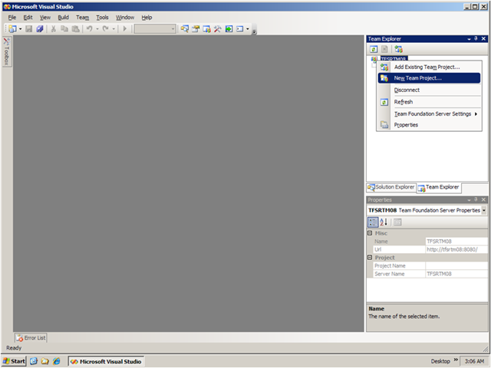Open the Error List tab
Viewport: 491px width, 368px height.
point(31,338)
